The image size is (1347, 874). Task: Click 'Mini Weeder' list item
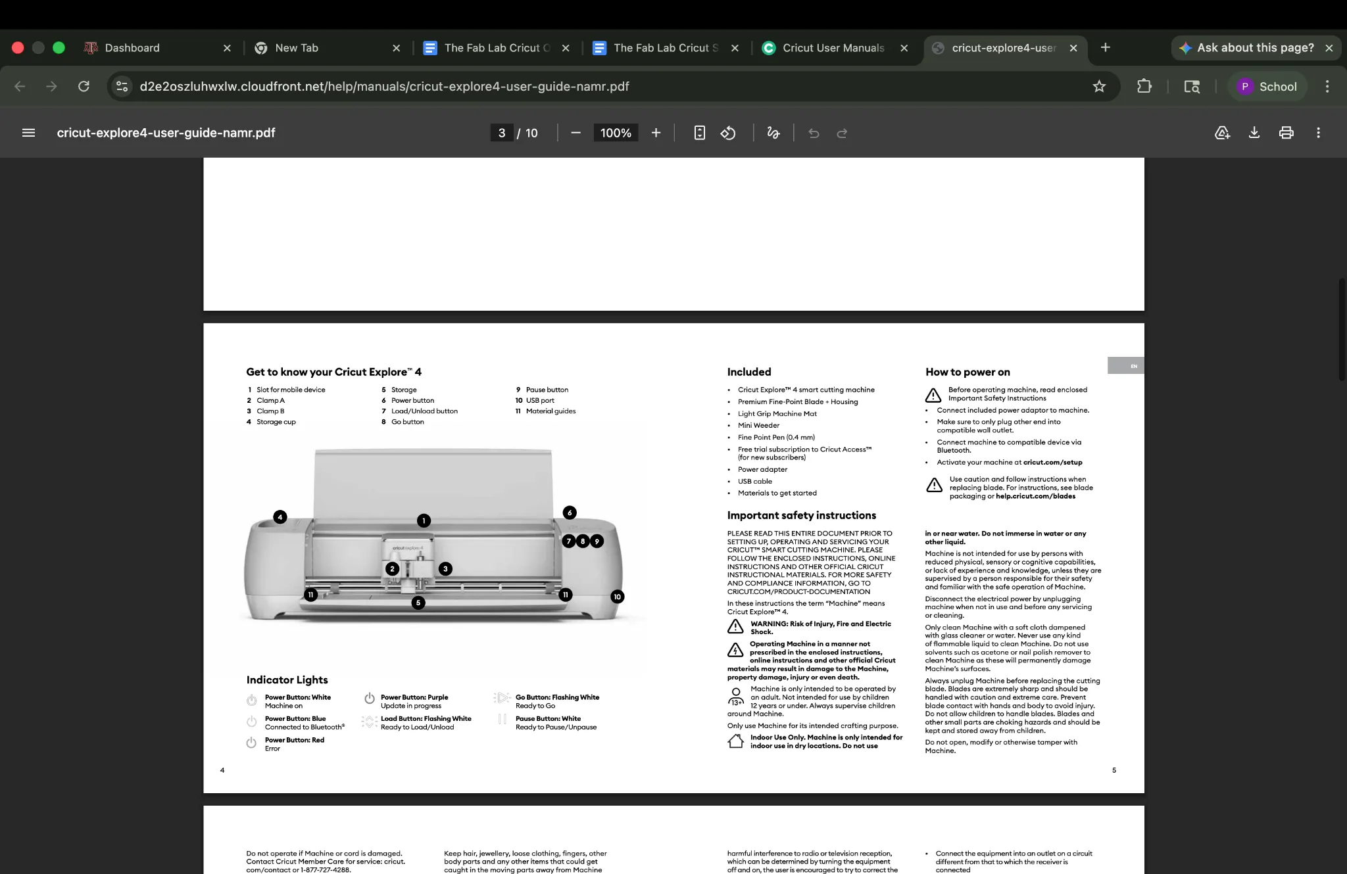click(758, 425)
